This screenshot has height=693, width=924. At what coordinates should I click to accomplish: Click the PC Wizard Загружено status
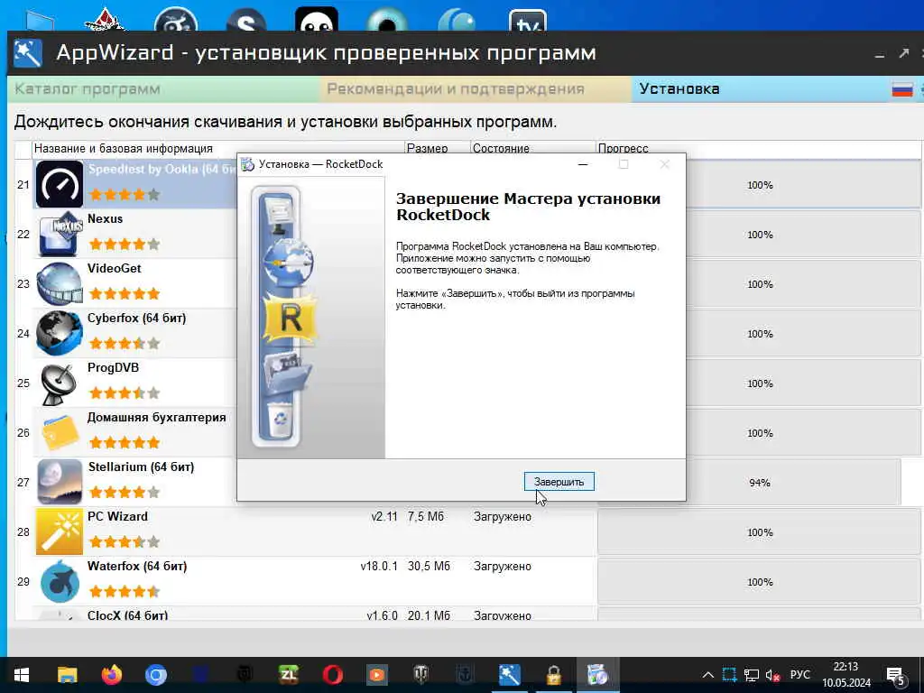(x=502, y=517)
